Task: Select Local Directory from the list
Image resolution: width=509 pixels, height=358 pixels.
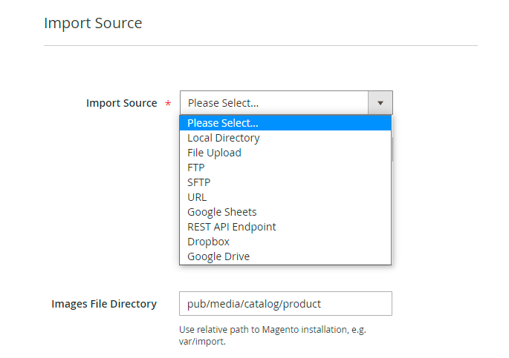Action: pos(224,138)
